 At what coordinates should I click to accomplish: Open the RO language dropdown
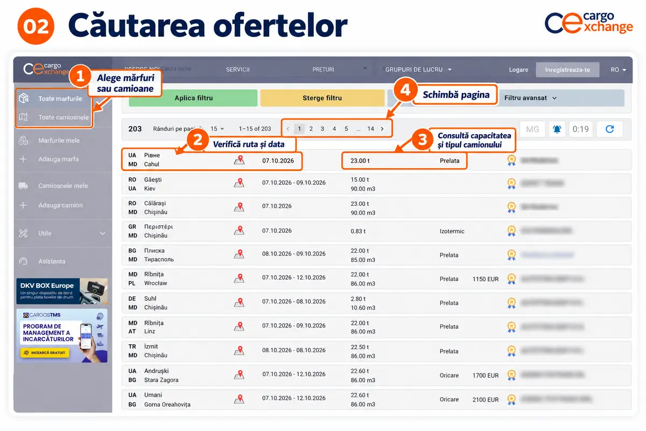click(x=618, y=70)
